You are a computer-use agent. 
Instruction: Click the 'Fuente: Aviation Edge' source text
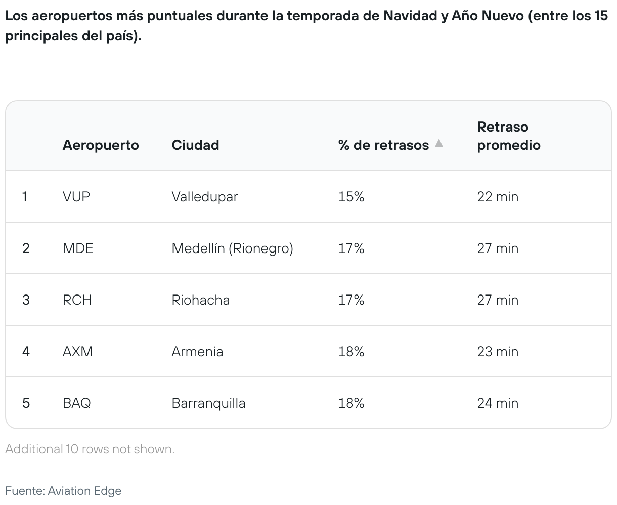(64, 490)
